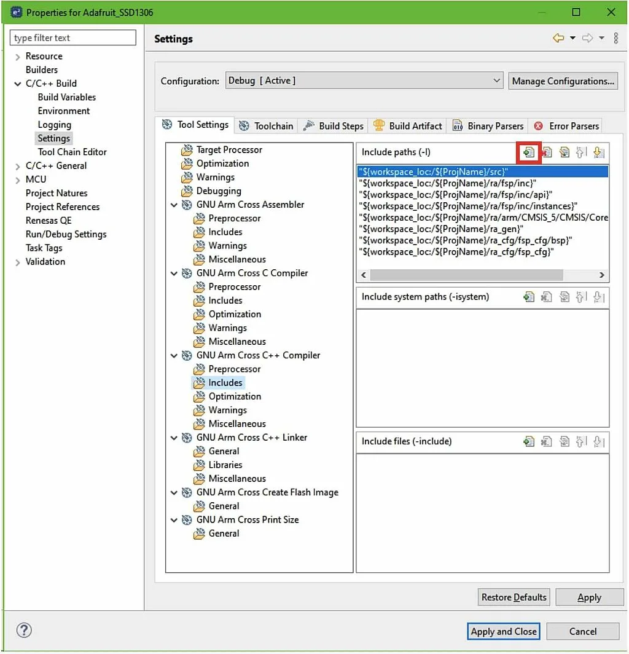Add an include file entry

click(x=529, y=441)
